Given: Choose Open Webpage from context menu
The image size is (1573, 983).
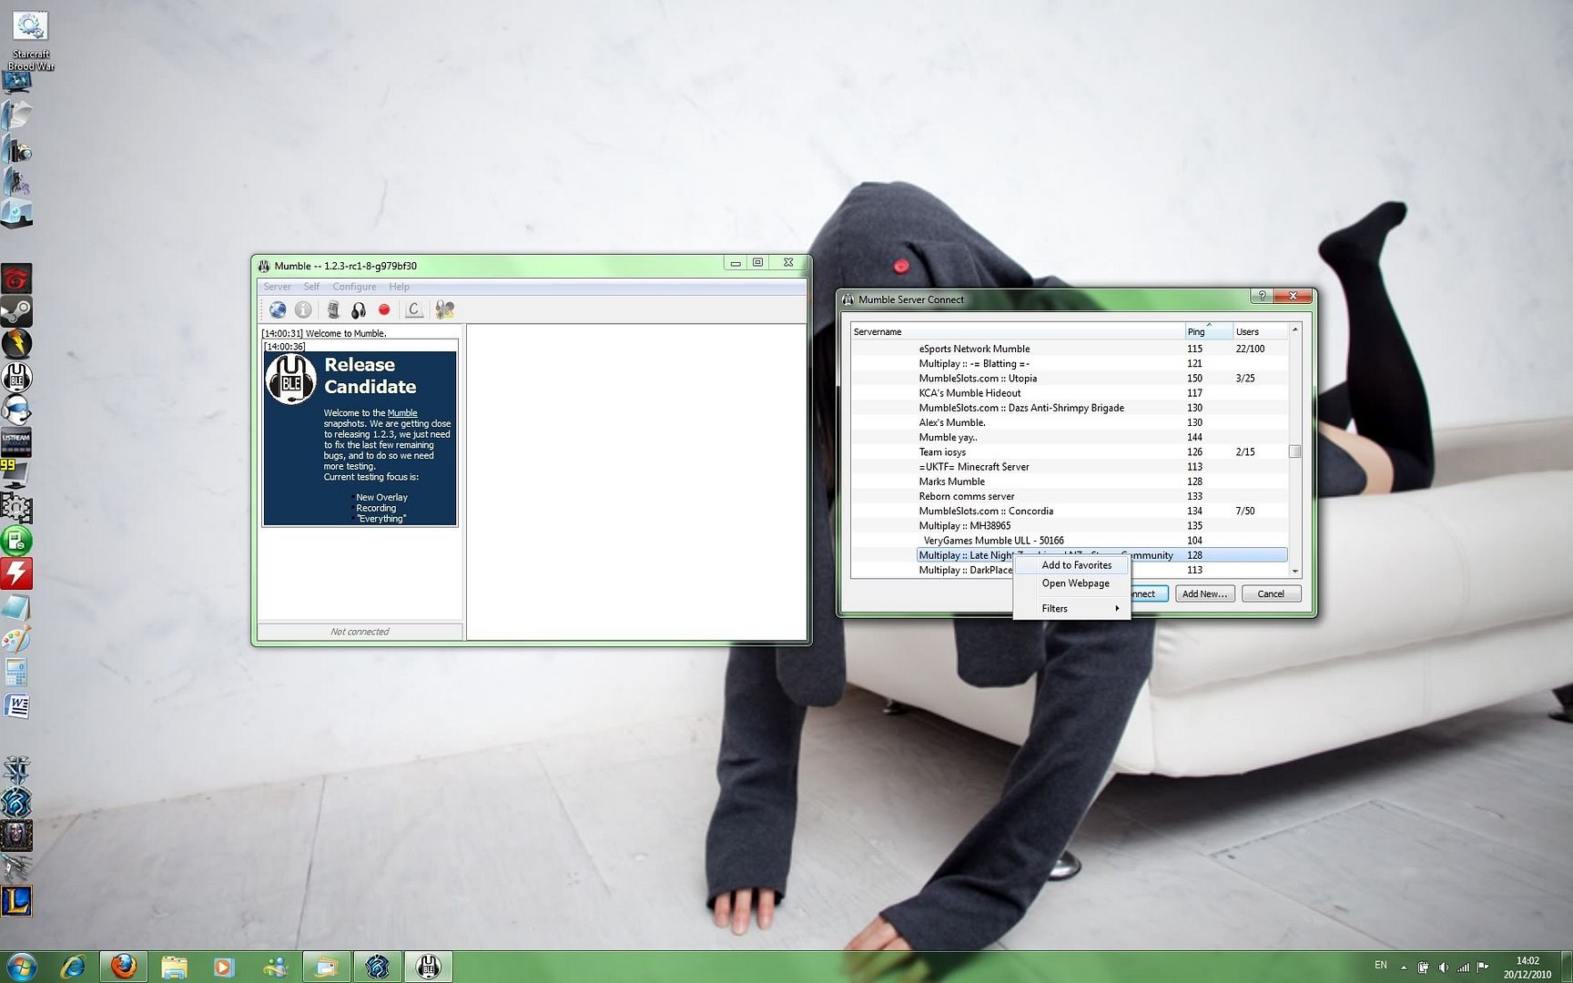Looking at the screenshot, I should pyautogui.click(x=1071, y=583).
